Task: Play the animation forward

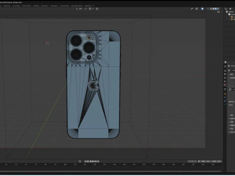Action: pos(93,161)
